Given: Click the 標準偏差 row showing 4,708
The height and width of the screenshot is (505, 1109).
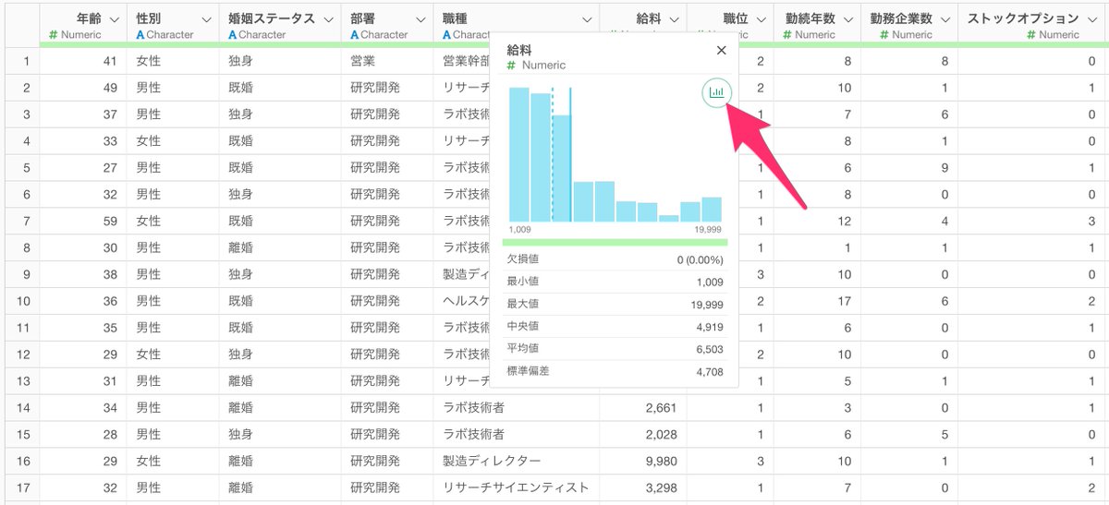Looking at the screenshot, I should click(615, 371).
